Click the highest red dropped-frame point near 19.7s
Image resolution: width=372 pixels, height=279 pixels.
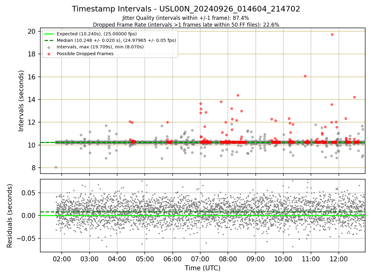tap(332, 34)
